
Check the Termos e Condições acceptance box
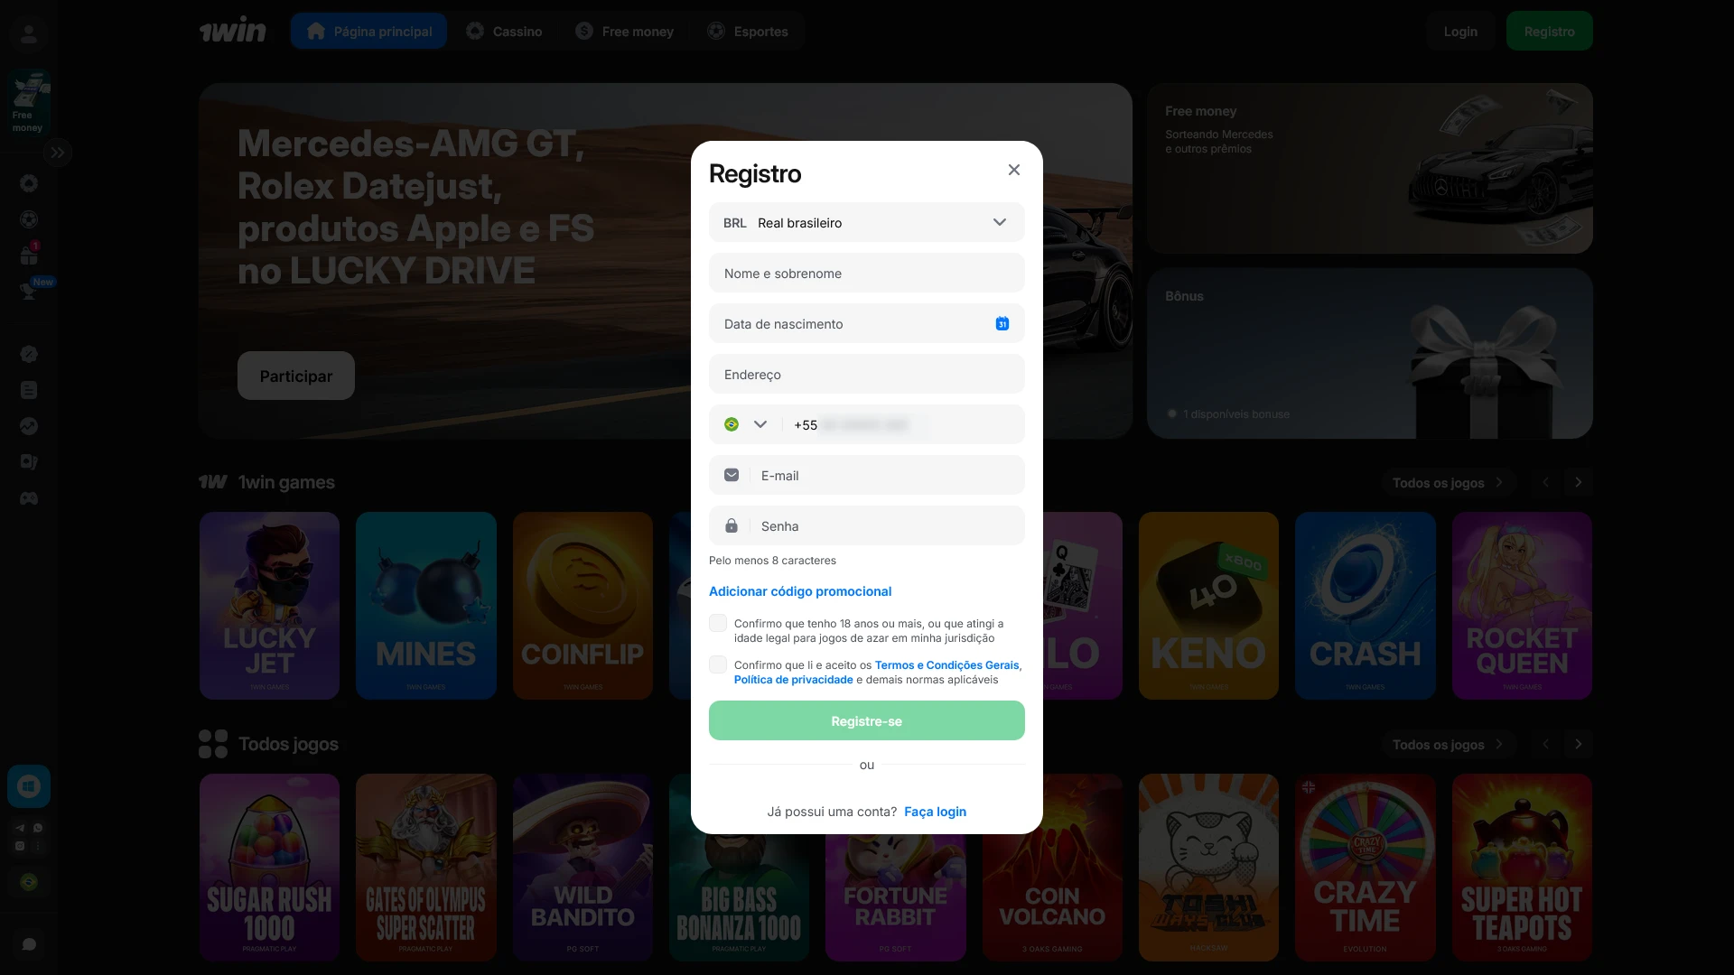coord(718,665)
